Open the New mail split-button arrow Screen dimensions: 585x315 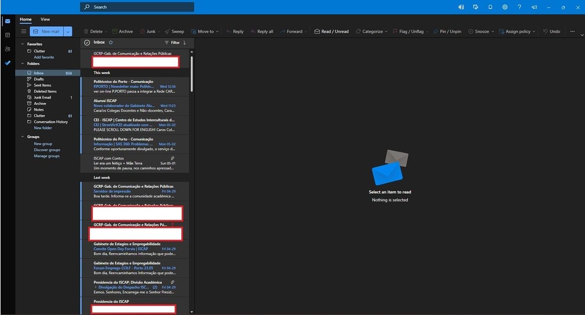click(68, 31)
